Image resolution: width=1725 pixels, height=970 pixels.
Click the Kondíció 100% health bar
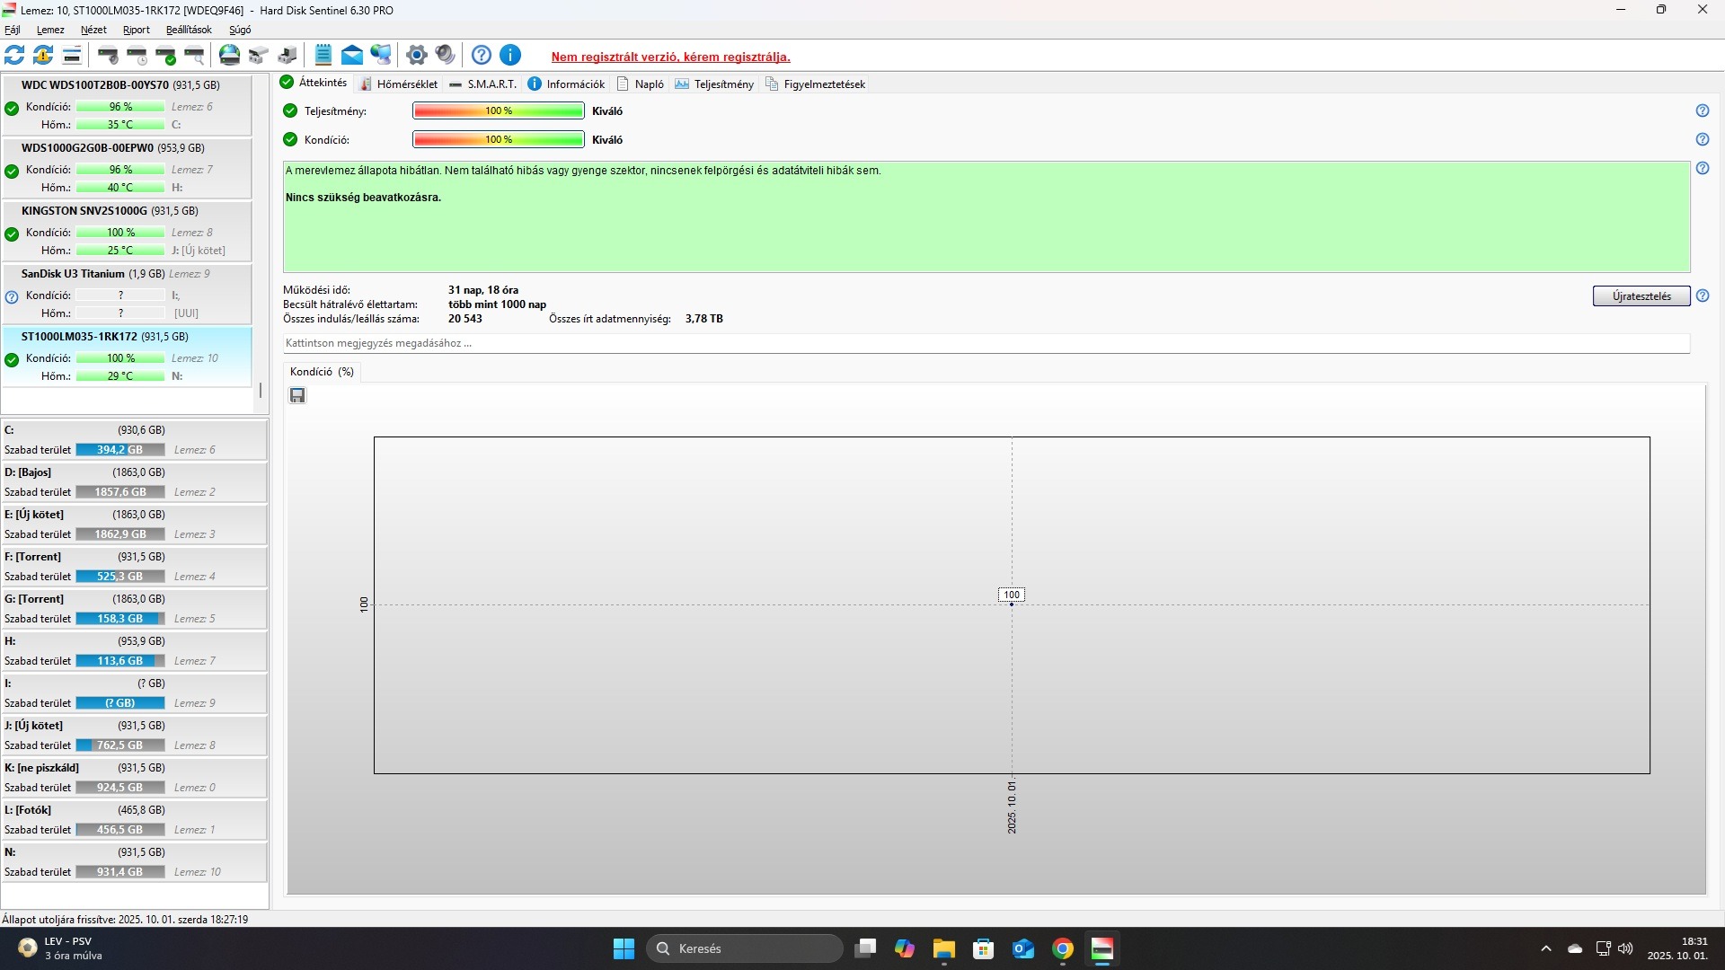[498, 140]
